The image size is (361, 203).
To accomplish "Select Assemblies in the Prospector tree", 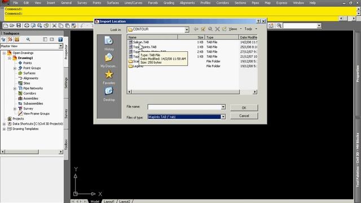I will pyautogui.click(x=30, y=99).
